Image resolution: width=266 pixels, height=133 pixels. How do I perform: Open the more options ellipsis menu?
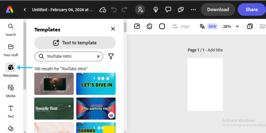(193, 10)
